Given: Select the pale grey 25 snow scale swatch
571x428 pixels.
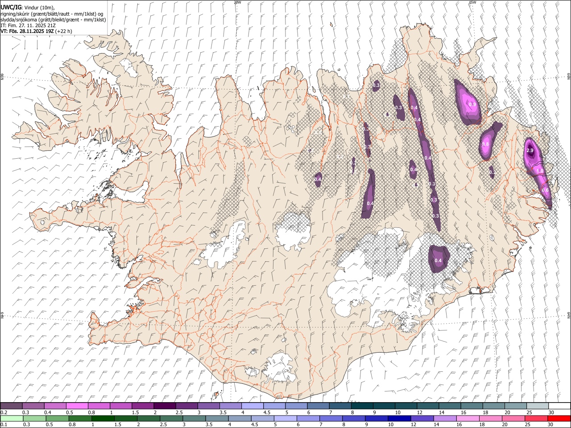Looking at the screenshot, I should [x=537, y=406].
